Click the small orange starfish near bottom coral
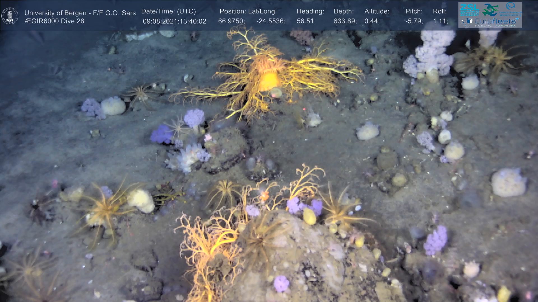This screenshot has height=302, width=538. [x=264, y=196]
